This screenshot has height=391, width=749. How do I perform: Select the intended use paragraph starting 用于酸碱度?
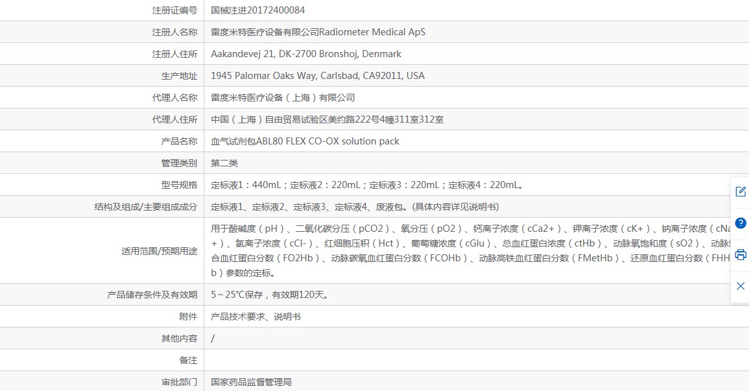[471, 251]
